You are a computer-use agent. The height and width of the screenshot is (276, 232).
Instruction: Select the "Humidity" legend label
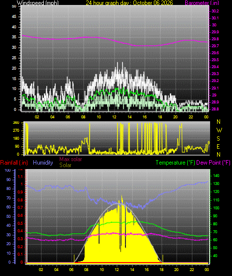tap(43, 163)
